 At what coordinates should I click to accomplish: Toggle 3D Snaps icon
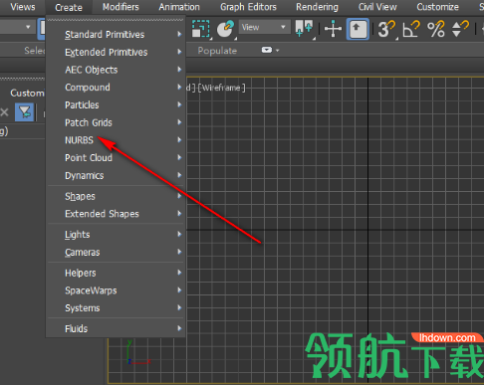pyautogui.click(x=387, y=29)
